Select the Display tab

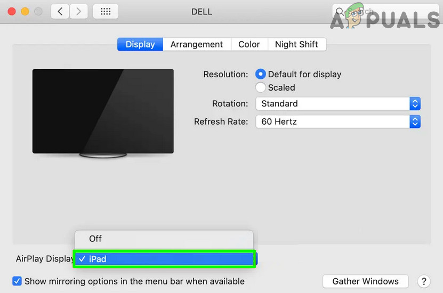point(140,44)
